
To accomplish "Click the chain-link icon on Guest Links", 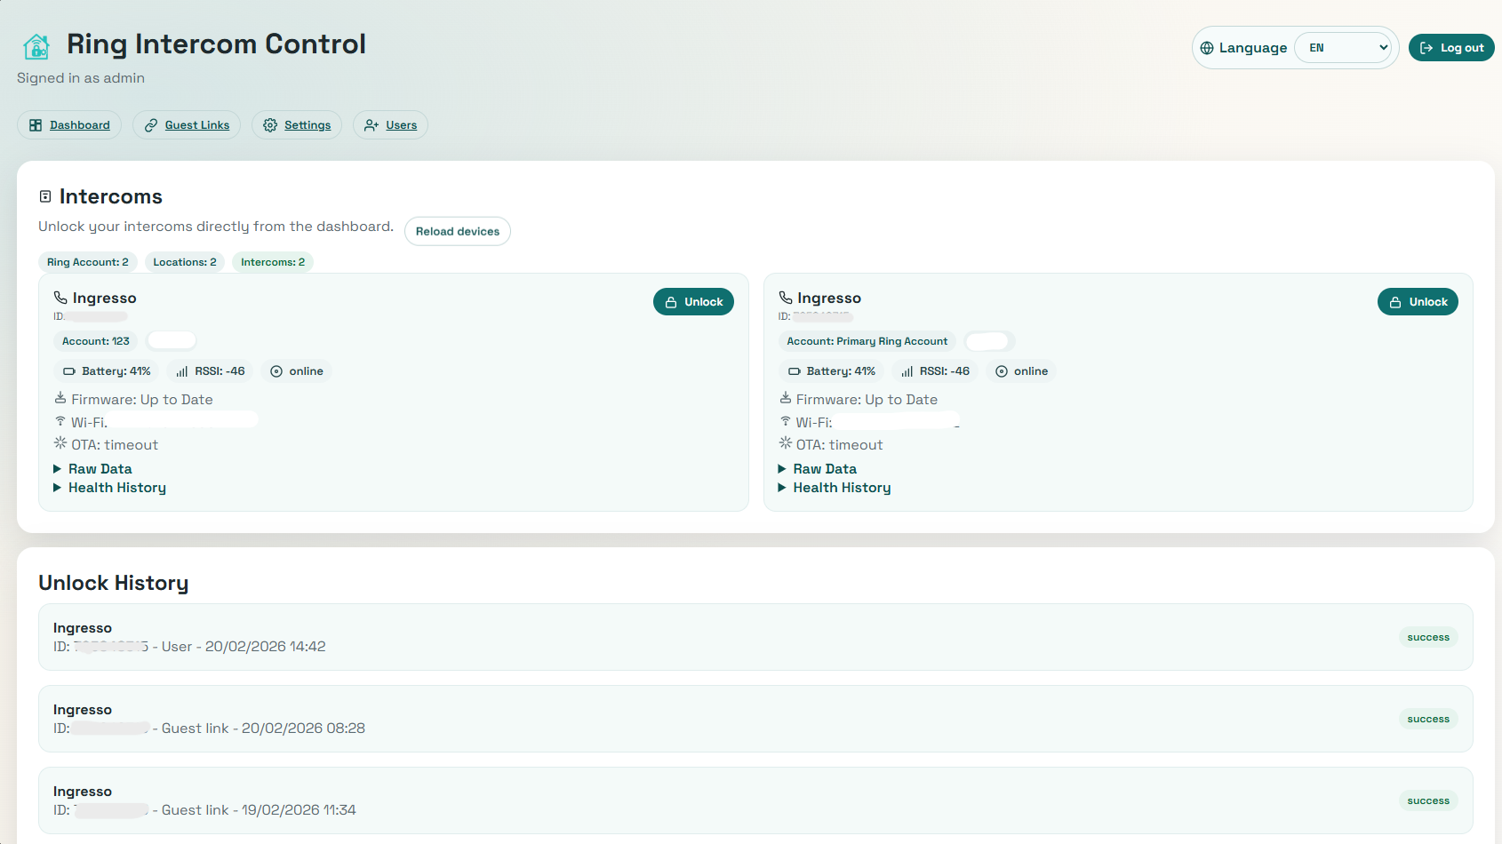I will [151, 124].
